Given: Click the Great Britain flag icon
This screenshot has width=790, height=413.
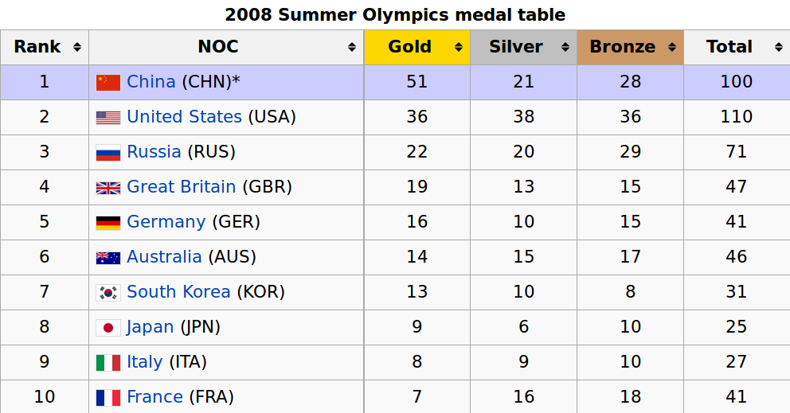Looking at the screenshot, I should click(x=108, y=187).
